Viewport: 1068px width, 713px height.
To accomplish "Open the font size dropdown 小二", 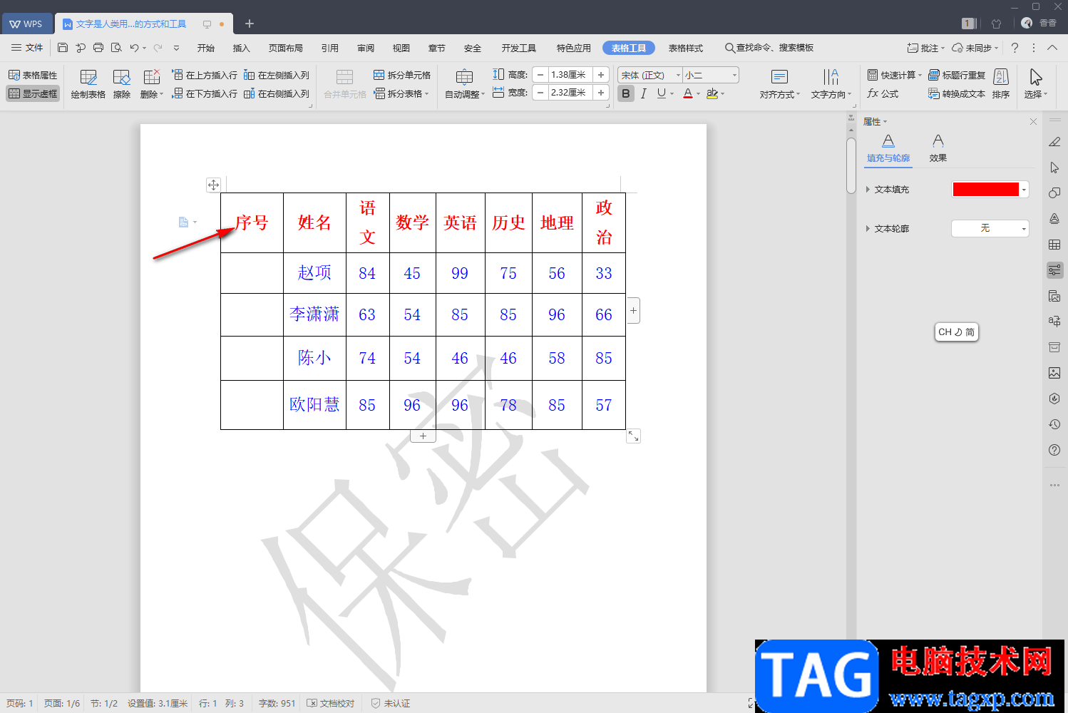I will [734, 75].
